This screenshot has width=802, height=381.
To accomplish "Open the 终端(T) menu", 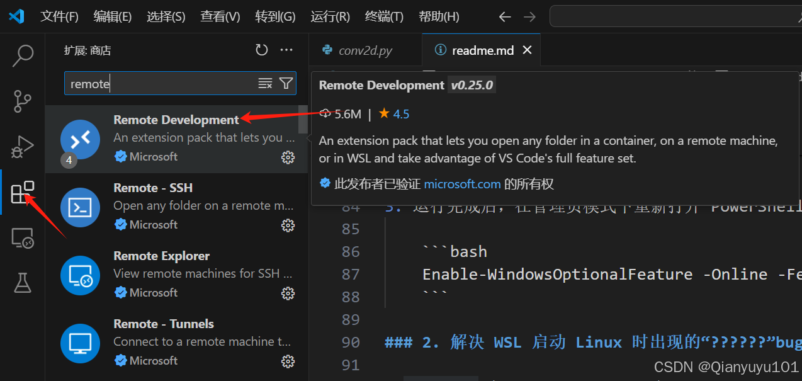I will coord(383,16).
